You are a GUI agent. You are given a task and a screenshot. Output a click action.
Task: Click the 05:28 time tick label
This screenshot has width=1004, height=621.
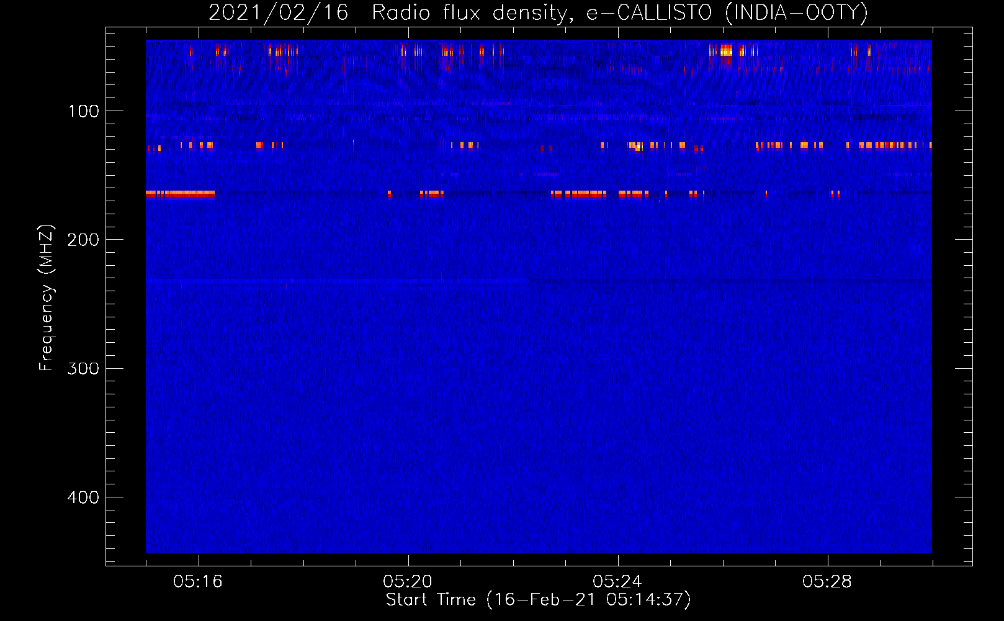827,582
